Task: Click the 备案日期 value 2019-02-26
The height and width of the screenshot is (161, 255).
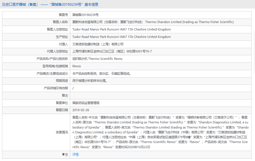Action: 81,110
